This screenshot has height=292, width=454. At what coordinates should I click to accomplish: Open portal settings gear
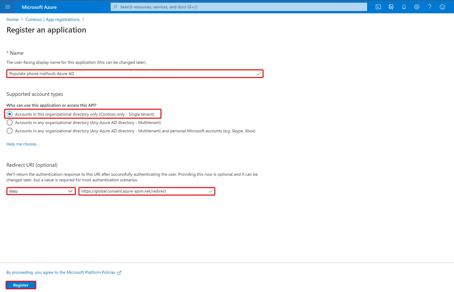(x=417, y=7)
